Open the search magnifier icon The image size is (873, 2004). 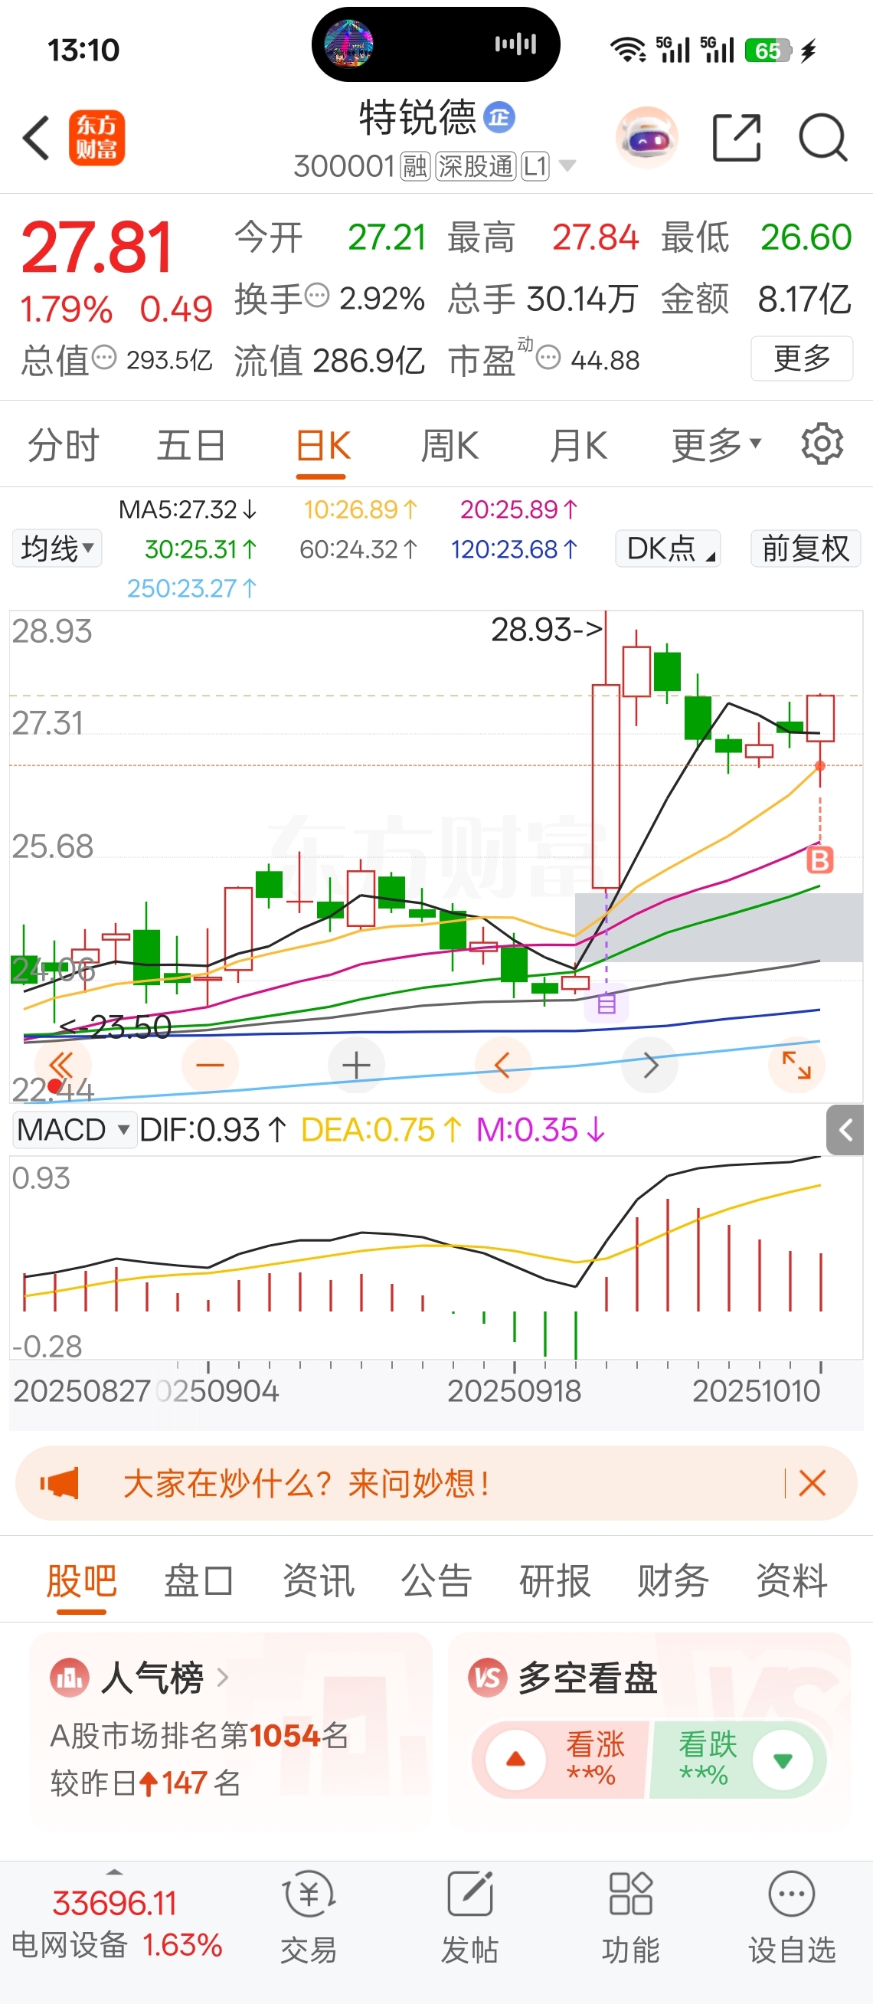[822, 138]
